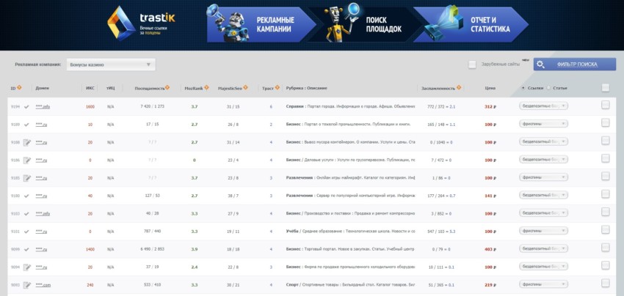The image size is (624, 296).
Task: Click the magnifier icon in ФИЛЬТР ПОИСКА button
Action: (540, 64)
